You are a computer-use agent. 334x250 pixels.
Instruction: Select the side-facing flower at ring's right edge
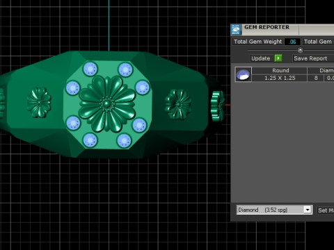[x=218, y=106]
